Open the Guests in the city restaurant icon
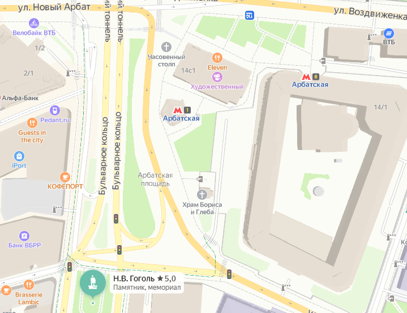 pyautogui.click(x=32, y=123)
